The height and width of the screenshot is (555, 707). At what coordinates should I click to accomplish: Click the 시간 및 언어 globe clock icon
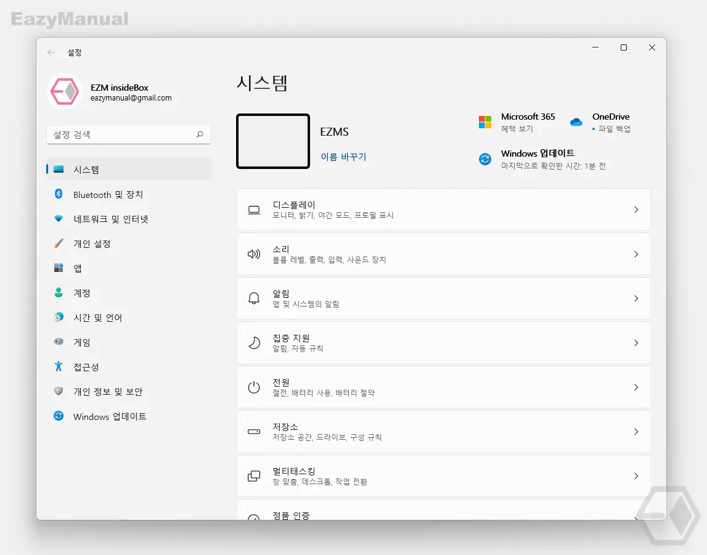coord(59,317)
